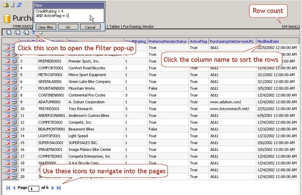Click the www.adatum.com/ URL cell
The image size is (302, 195).
click(x=225, y=102)
